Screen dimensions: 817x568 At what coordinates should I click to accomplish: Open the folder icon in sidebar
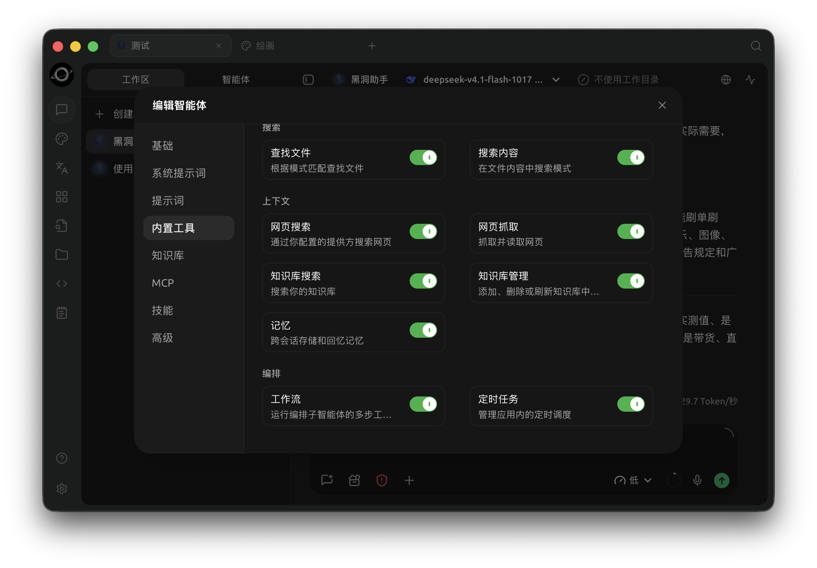pos(62,255)
